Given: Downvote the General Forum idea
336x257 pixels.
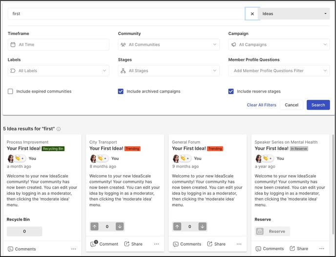Looking at the screenshot, I should [203, 226].
